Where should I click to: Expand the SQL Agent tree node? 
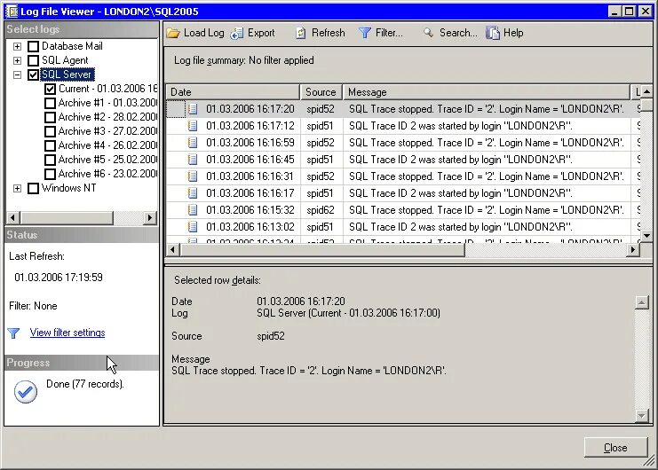(17, 60)
